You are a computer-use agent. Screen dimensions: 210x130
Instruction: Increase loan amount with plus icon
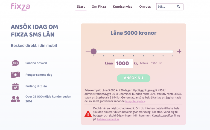click(x=179, y=51)
